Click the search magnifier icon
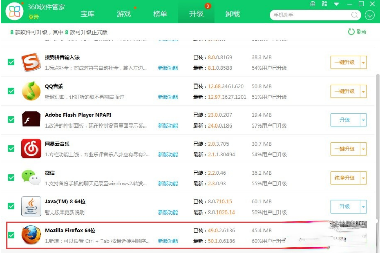 point(353,15)
